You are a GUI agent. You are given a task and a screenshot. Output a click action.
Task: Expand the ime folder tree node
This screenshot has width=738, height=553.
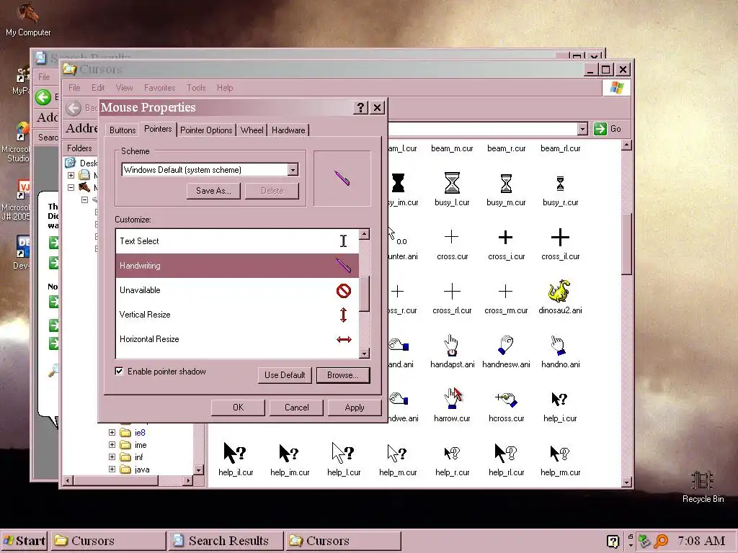pyautogui.click(x=112, y=444)
